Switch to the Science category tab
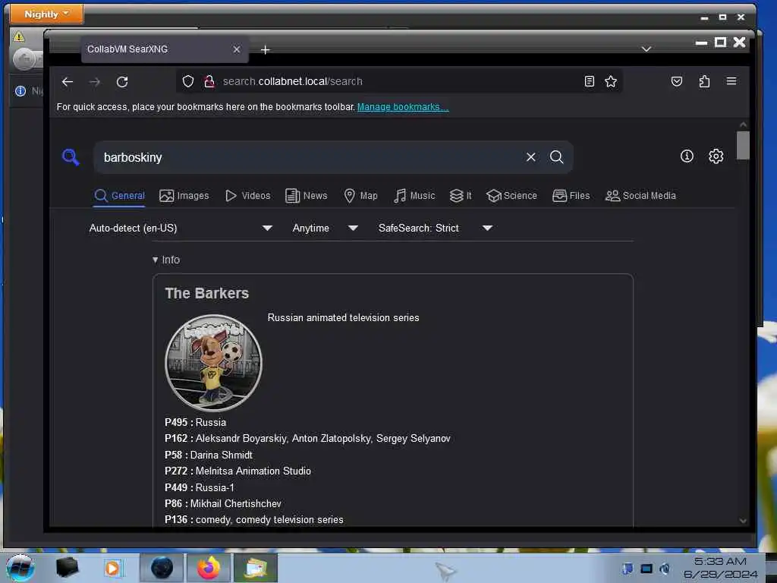Viewport: 777px width, 583px height. pos(511,196)
